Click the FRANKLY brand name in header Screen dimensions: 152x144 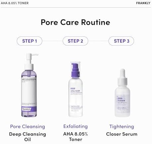143,3
